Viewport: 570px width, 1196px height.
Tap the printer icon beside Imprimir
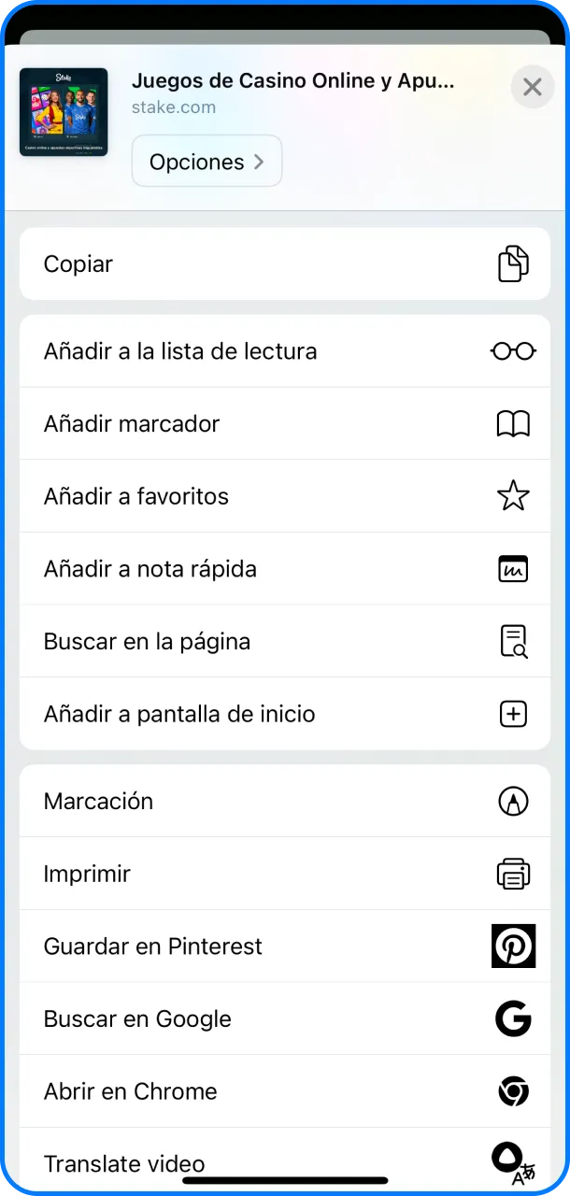513,874
